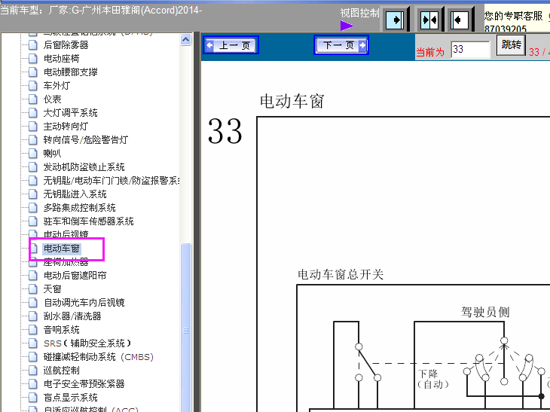
Task: Click document icon beside 电动后窗遮阳帘
Action: (33, 275)
